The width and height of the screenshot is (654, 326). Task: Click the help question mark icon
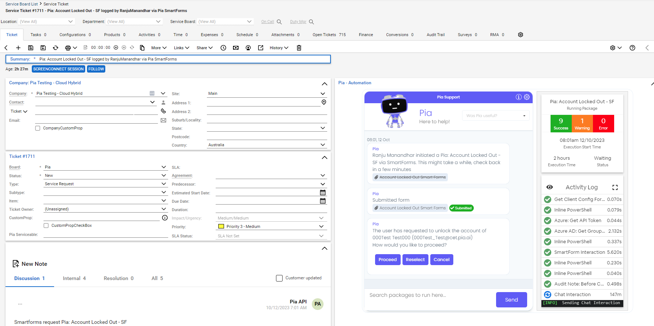point(632,48)
